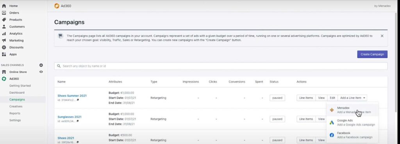
Task: Click the Orders sidebar icon
Action: (x=4, y=13)
